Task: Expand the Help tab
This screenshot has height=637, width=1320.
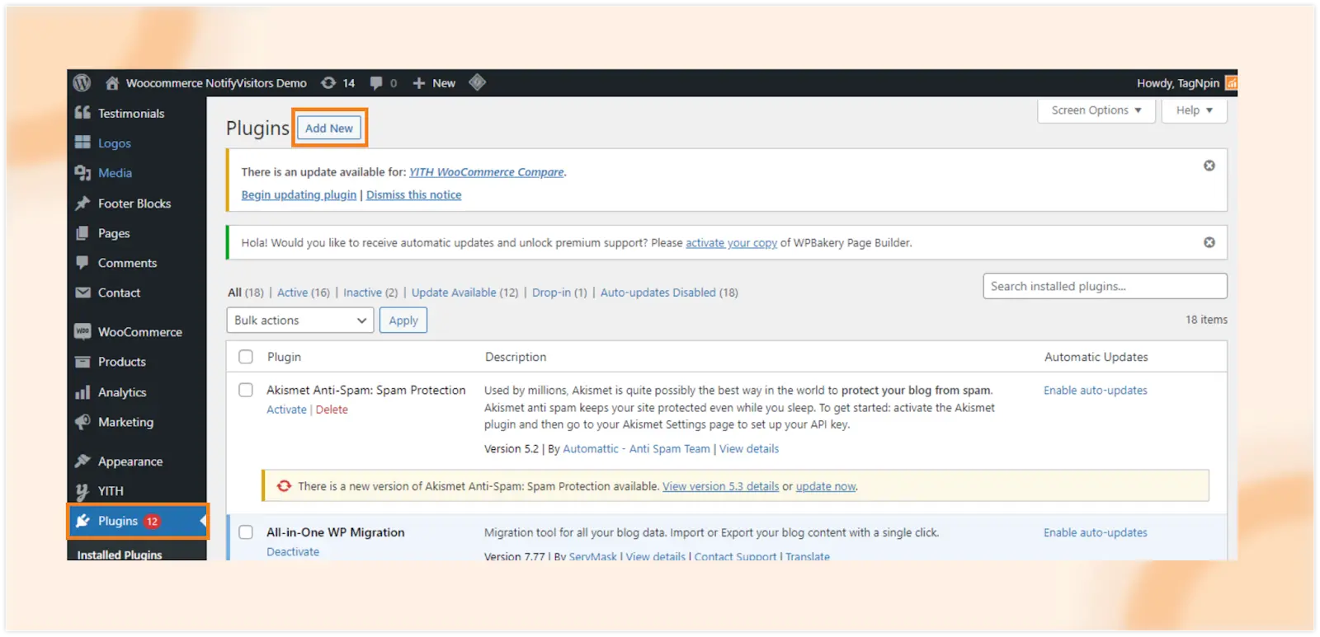Action: click(x=1194, y=110)
